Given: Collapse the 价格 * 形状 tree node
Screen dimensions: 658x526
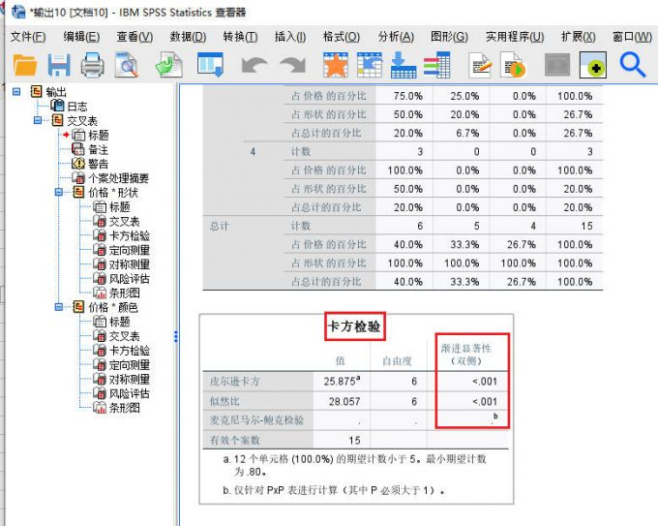Looking at the screenshot, I should (59, 193).
